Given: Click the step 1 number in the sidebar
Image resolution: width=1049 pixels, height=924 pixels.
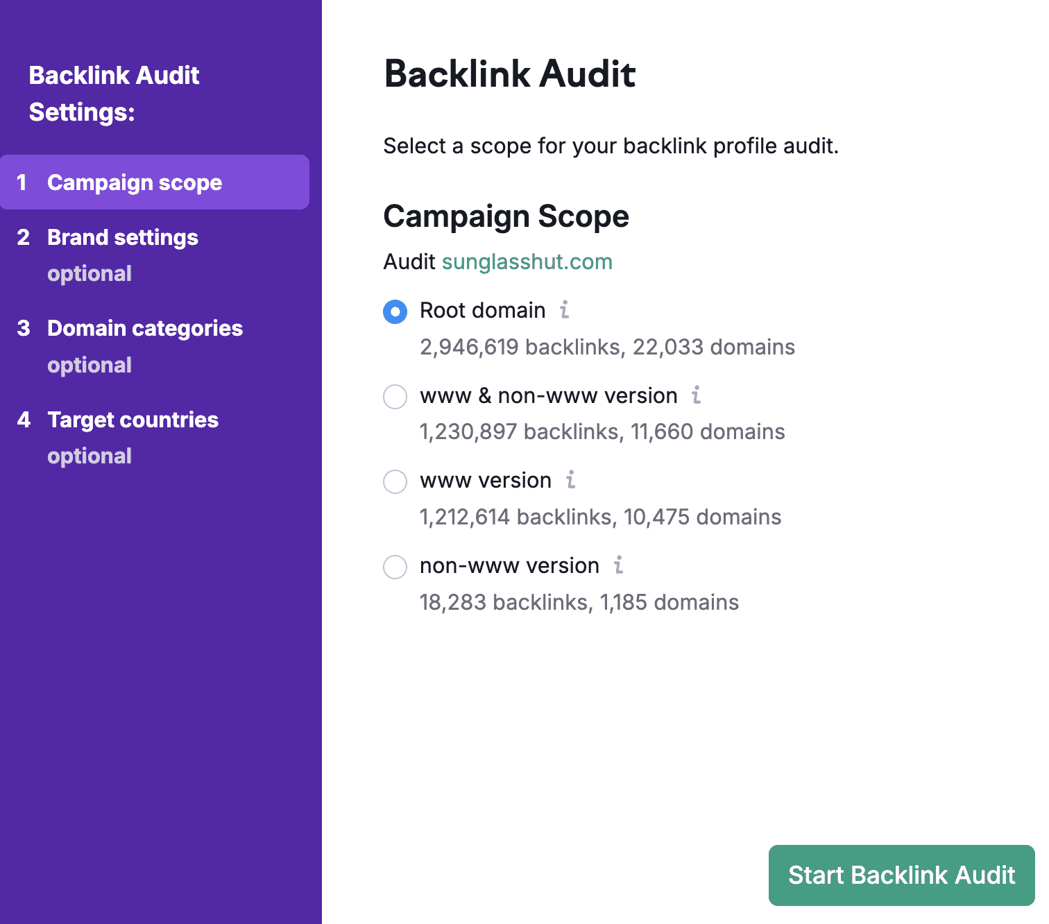Looking at the screenshot, I should pos(22,182).
